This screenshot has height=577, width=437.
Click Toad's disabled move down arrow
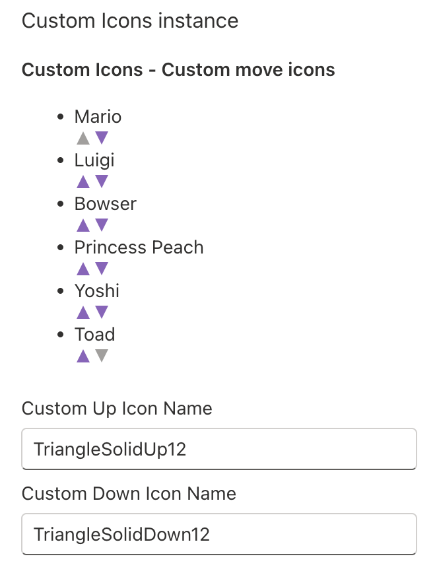point(102,356)
